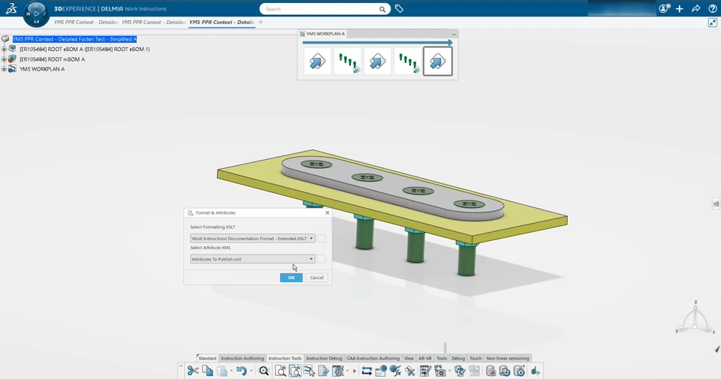Click the share arrow icon
This screenshot has width=721, height=379.
(695, 9)
